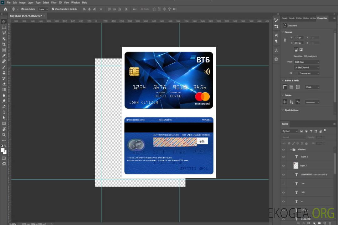
Task: Click Layer 3 thumbnail
Action: 296,166
